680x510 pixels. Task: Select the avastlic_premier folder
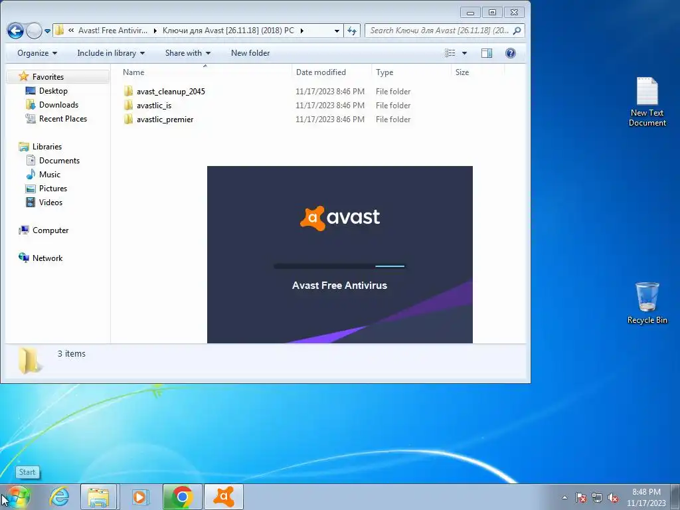(x=165, y=120)
